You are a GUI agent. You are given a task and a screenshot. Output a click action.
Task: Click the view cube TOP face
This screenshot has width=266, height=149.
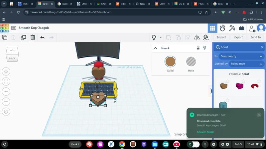pyautogui.click(x=12, y=51)
